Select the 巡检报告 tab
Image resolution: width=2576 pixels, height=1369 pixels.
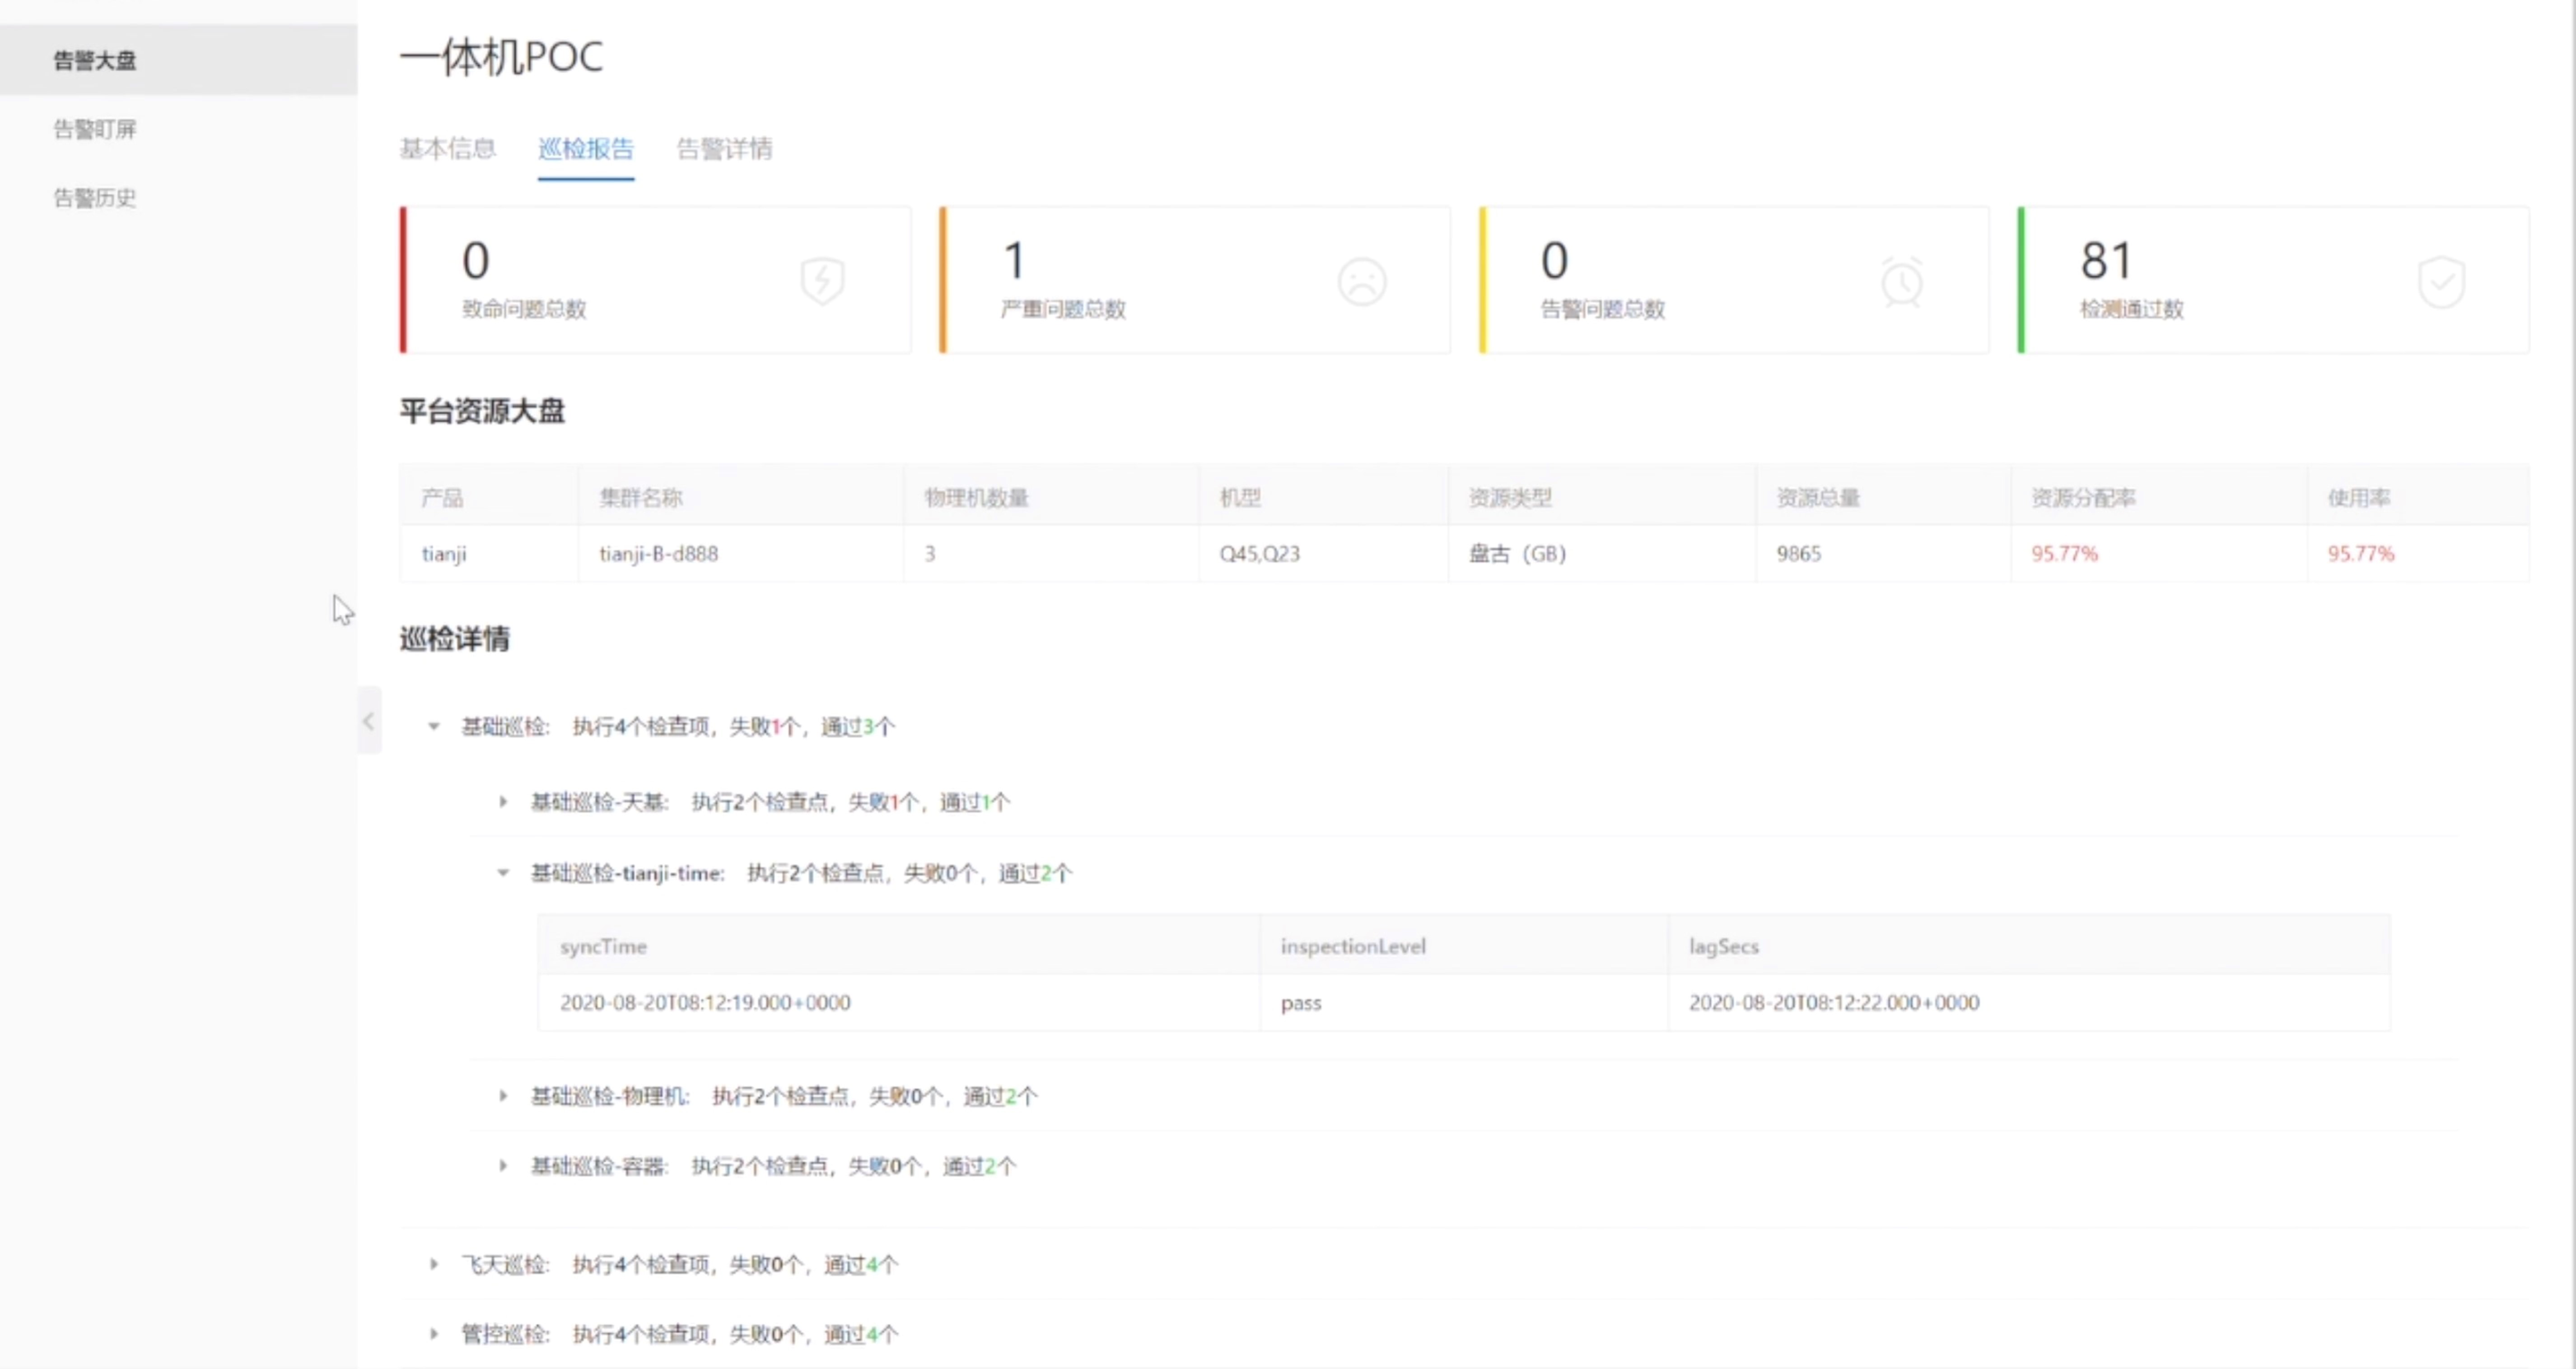pos(586,149)
